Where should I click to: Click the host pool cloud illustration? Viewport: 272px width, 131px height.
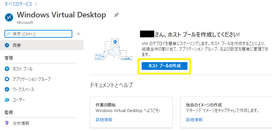[114, 49]
